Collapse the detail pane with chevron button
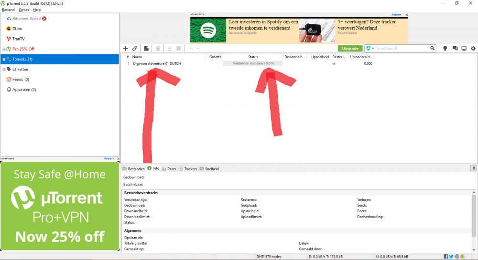The width and height of the screenshot is (478, 260). coord(473,168)
